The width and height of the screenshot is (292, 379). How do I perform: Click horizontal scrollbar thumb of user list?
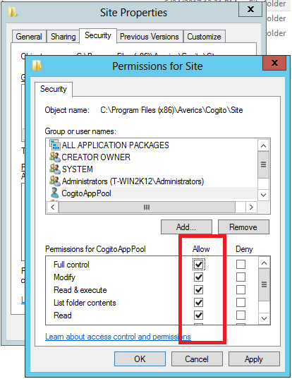[147, 207]
